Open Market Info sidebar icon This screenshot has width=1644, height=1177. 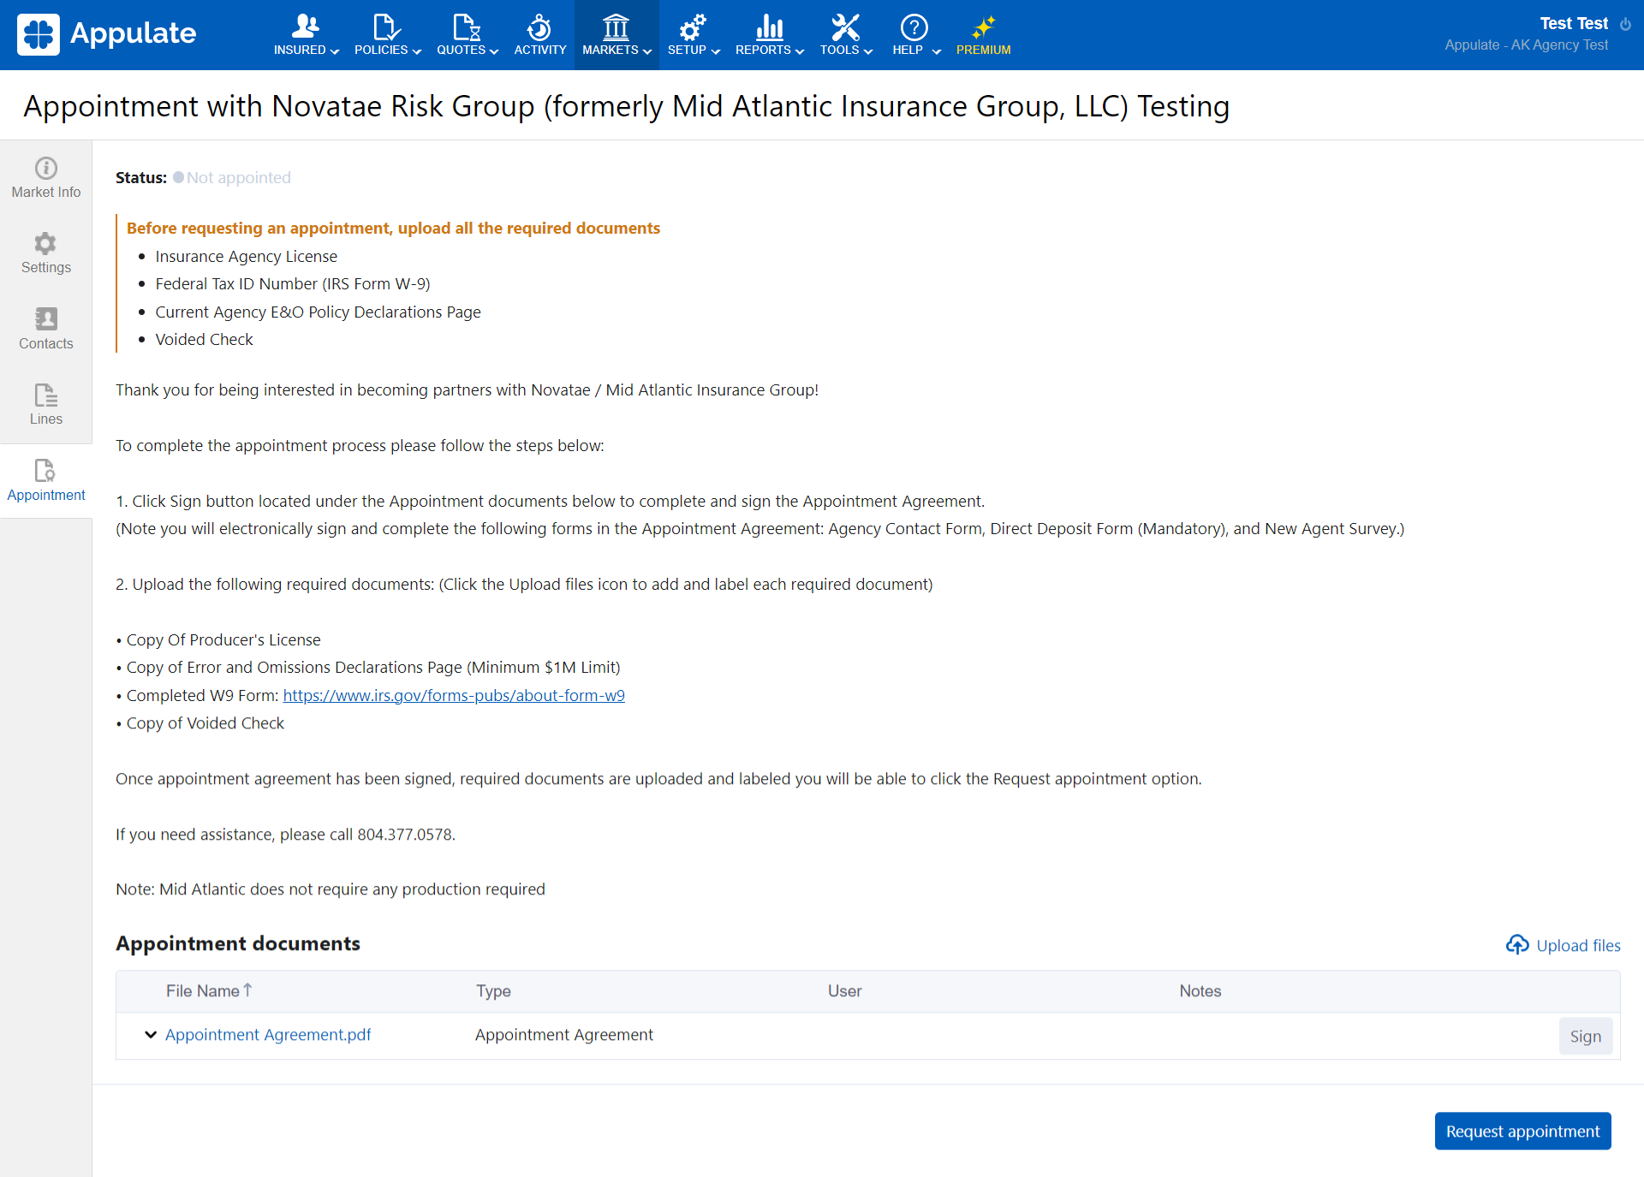pos(46,169)
